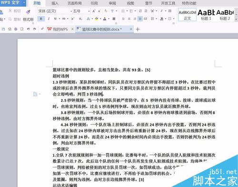Apply the bulleted list icon
The height and width of the screenshot is (187, 238).
(x=123, y=11)
